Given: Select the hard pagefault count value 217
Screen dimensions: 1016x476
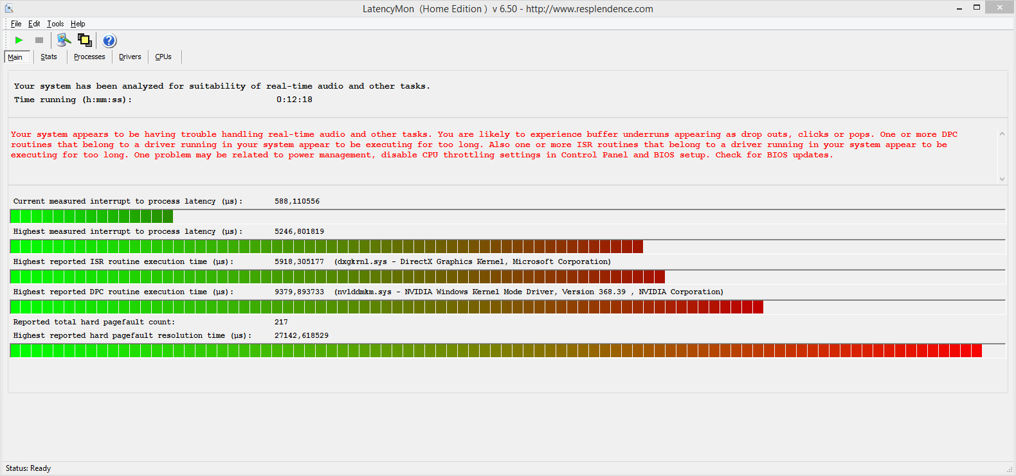Looking at the screenshot, I should point(281,322).
